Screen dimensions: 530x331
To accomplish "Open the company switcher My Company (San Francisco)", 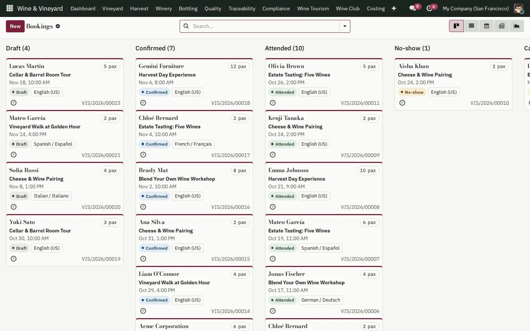I will pyautogui.click(x=476, y=8).
